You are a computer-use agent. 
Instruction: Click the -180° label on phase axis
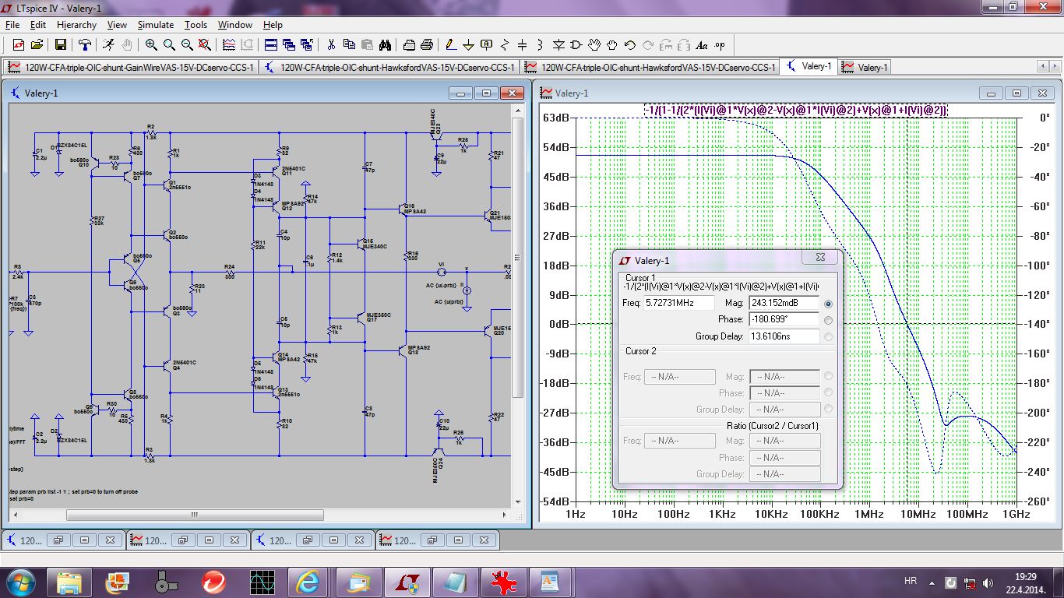tap(1034, 383)
